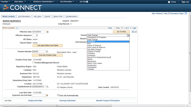Pick Pay Rate Change in the Action list
Viewport: 191px width, 107px height.
click(108, 49)
